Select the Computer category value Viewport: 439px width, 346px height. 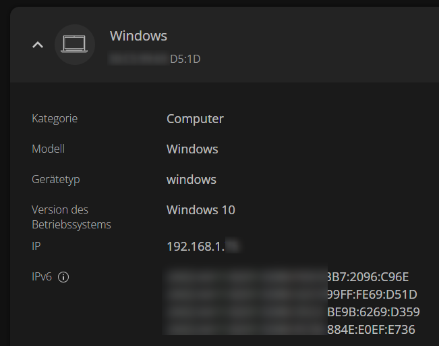coord(195,119)
